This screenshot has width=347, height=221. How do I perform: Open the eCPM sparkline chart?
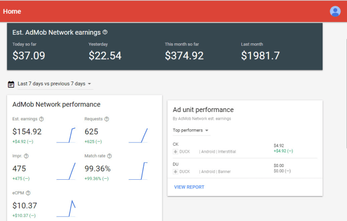pyautogui.click(x=66, y=208)
